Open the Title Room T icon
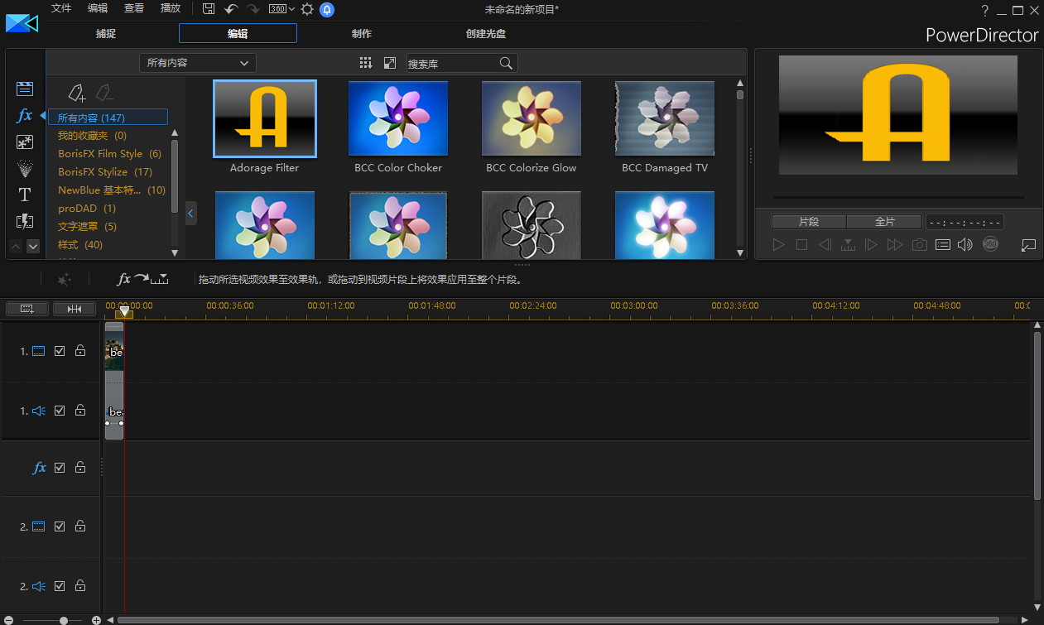Image resolution: width=1044 pixels, height=625 pixels. [25, 195]
